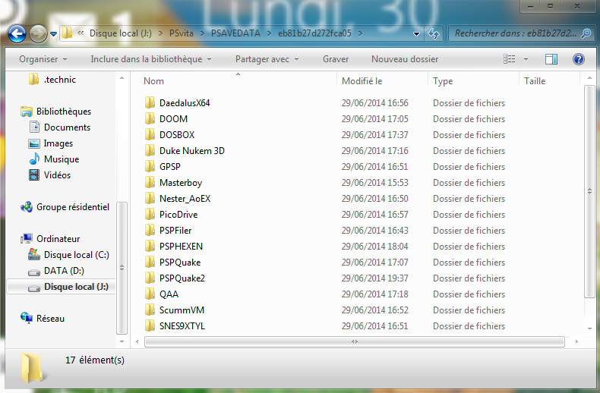Select the Duke Nukem 3D folder icon
600x393 pixels.
(x=150, y=150)
